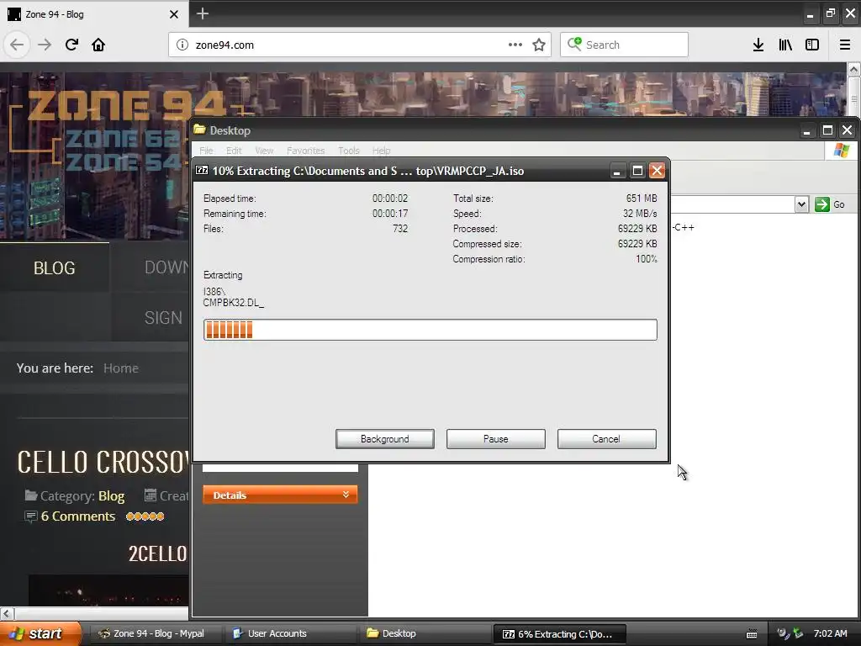This screenshot has height=646, width=861.
Task: Click the browser Forward arrow
Action: click(x=45, y=45)
